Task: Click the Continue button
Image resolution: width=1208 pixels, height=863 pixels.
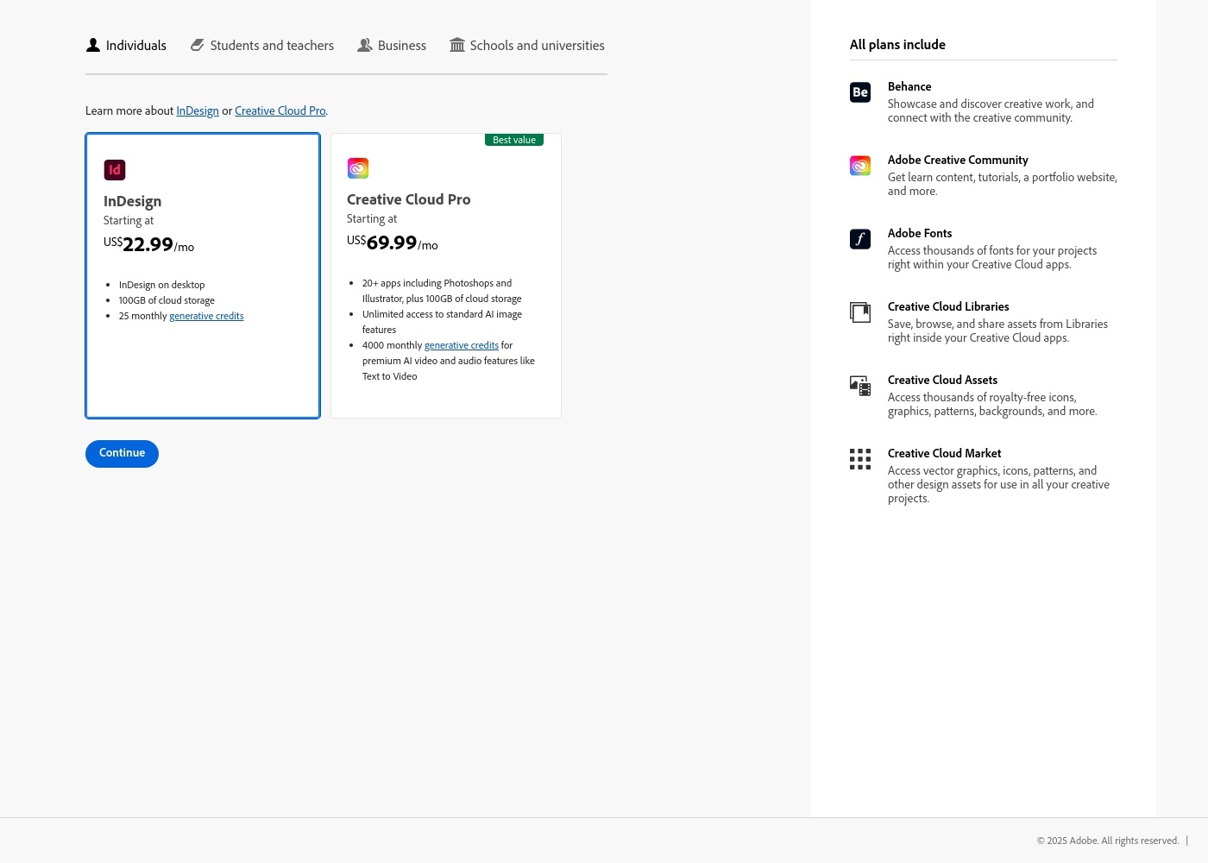Action: point(122,454)
